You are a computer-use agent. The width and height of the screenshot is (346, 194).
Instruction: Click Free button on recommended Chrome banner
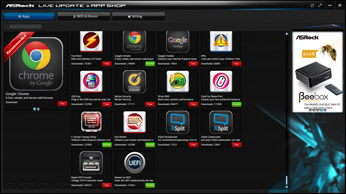[62, 103]
